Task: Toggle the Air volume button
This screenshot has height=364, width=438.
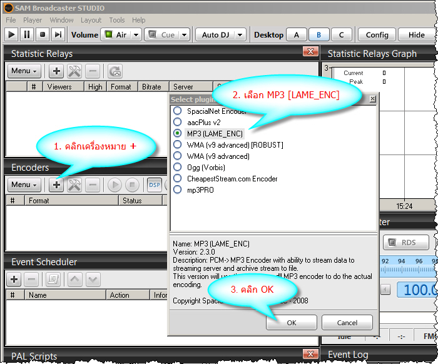Action: [116, 34]
